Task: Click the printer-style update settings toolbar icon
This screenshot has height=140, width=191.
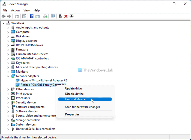Action: 45,16
